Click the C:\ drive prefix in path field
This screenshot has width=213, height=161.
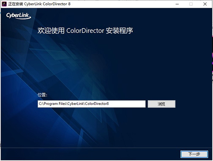click(x=41, y=104)
